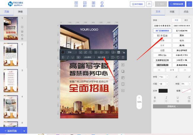Expand the 高级样式 advanced styles section
Image resolution: width=193 pixels, height=135 pixels.
pyautogui.click(x=172, y=106)
